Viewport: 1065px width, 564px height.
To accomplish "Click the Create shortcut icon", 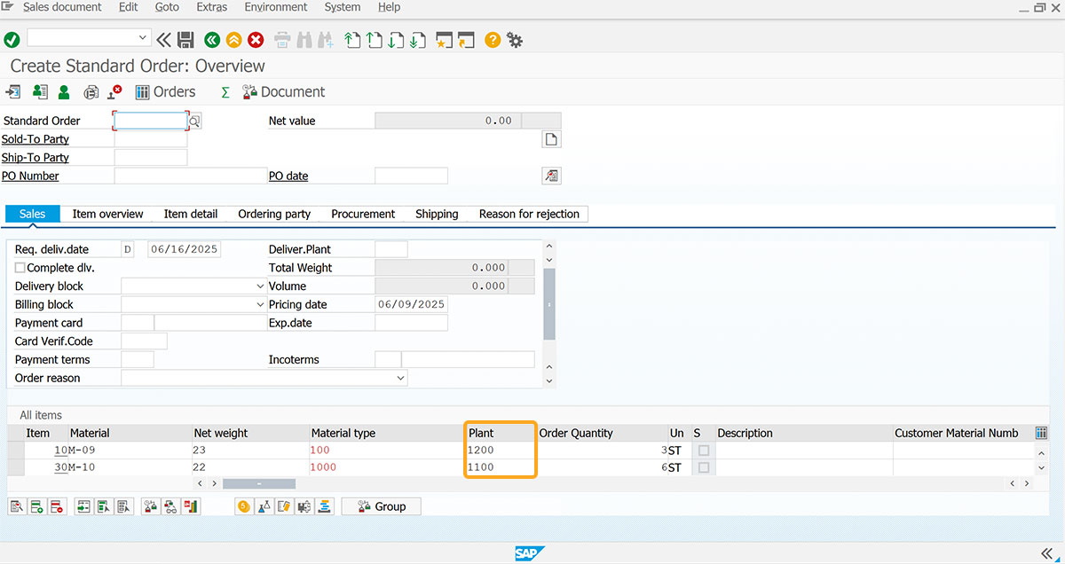I will 466,39.
